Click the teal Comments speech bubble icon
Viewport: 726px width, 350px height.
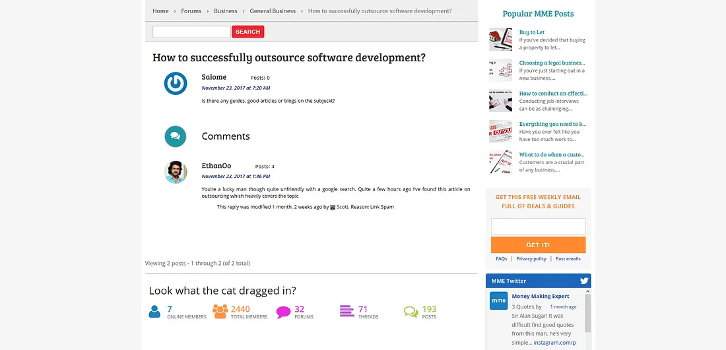click(x=176, y=136)
